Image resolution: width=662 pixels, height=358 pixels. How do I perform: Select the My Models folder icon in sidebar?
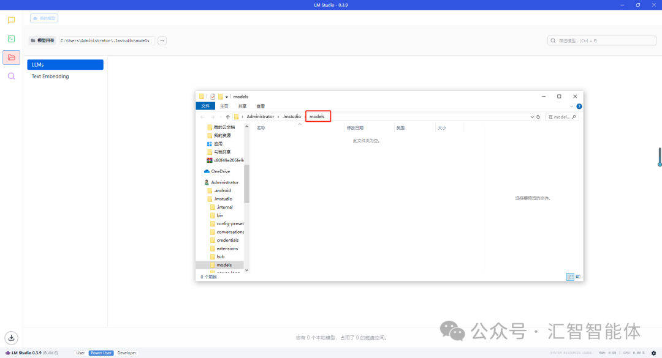(12, 58)
